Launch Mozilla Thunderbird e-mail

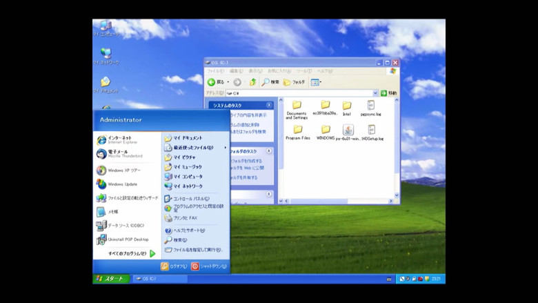click(119, 154)
